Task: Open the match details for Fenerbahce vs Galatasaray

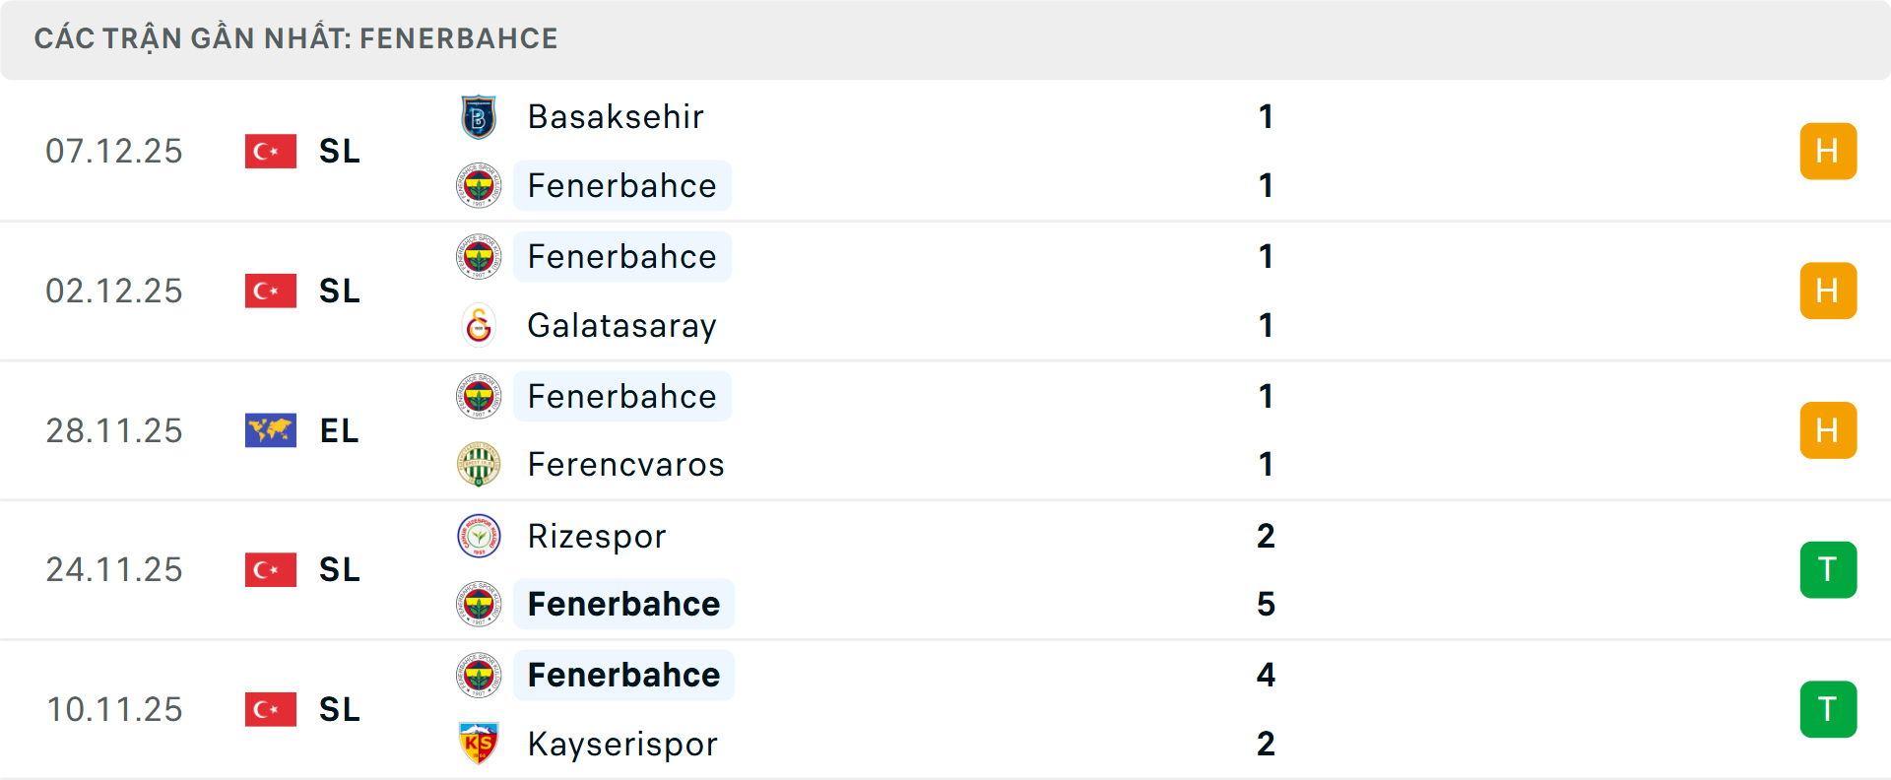Action: click(x=945, y=291)
